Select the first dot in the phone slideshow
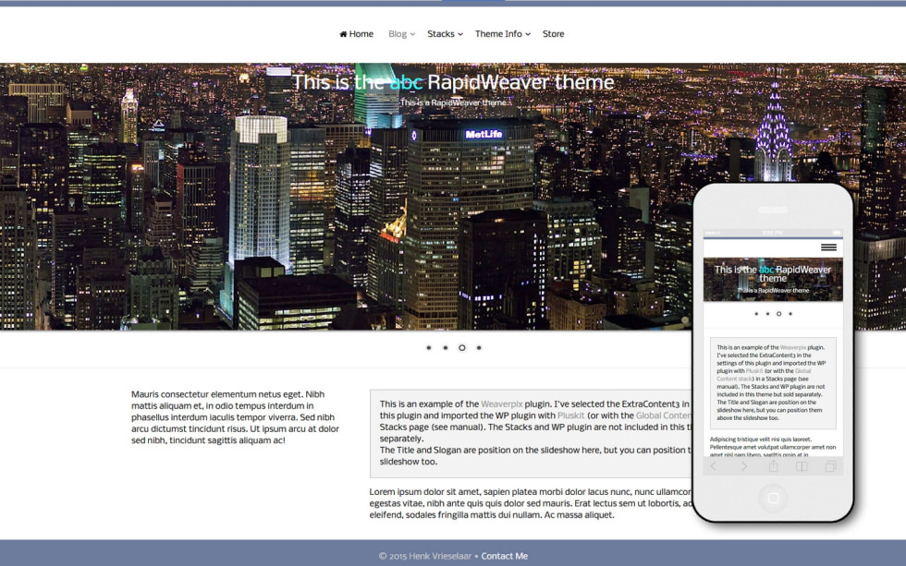906x566 pixels. pyautogui.click(x=756, y=314)
